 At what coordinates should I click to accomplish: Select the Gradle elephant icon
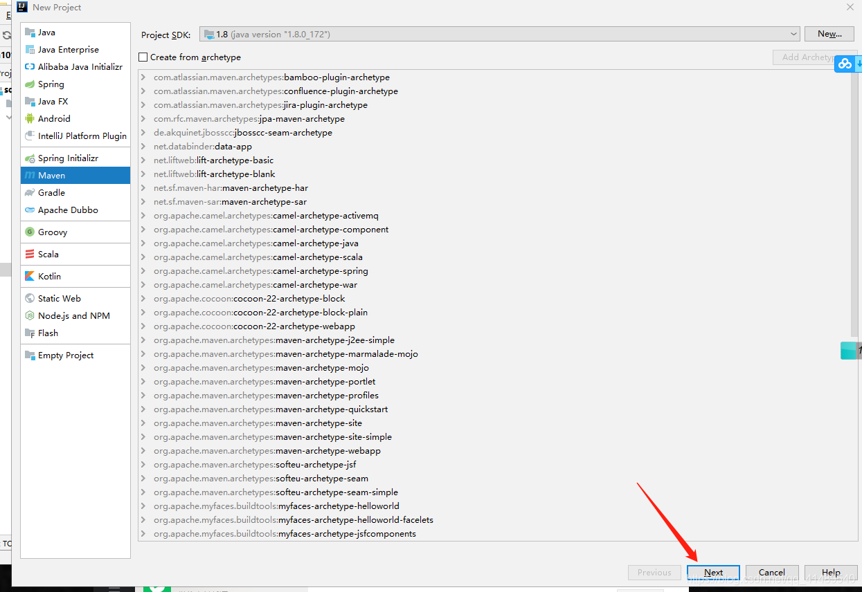coord(30,193)
